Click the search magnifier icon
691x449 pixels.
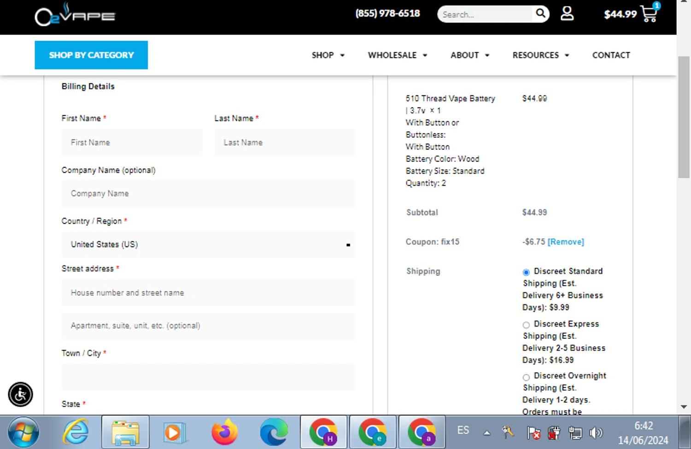pos(540,14)
